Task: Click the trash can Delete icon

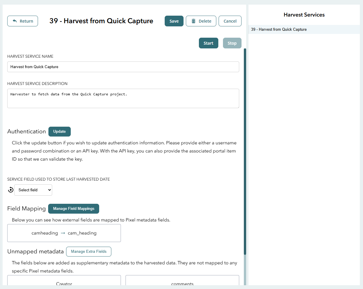Action: [193, 21]
